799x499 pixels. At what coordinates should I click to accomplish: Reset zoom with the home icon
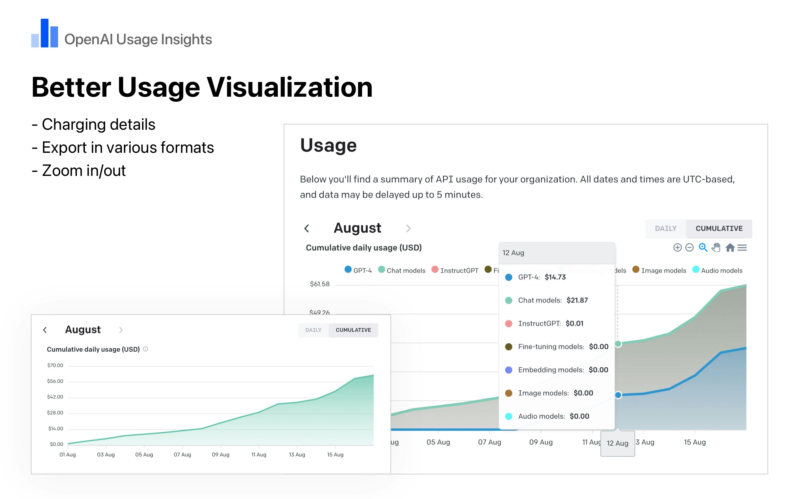click(x=730, y=248)
